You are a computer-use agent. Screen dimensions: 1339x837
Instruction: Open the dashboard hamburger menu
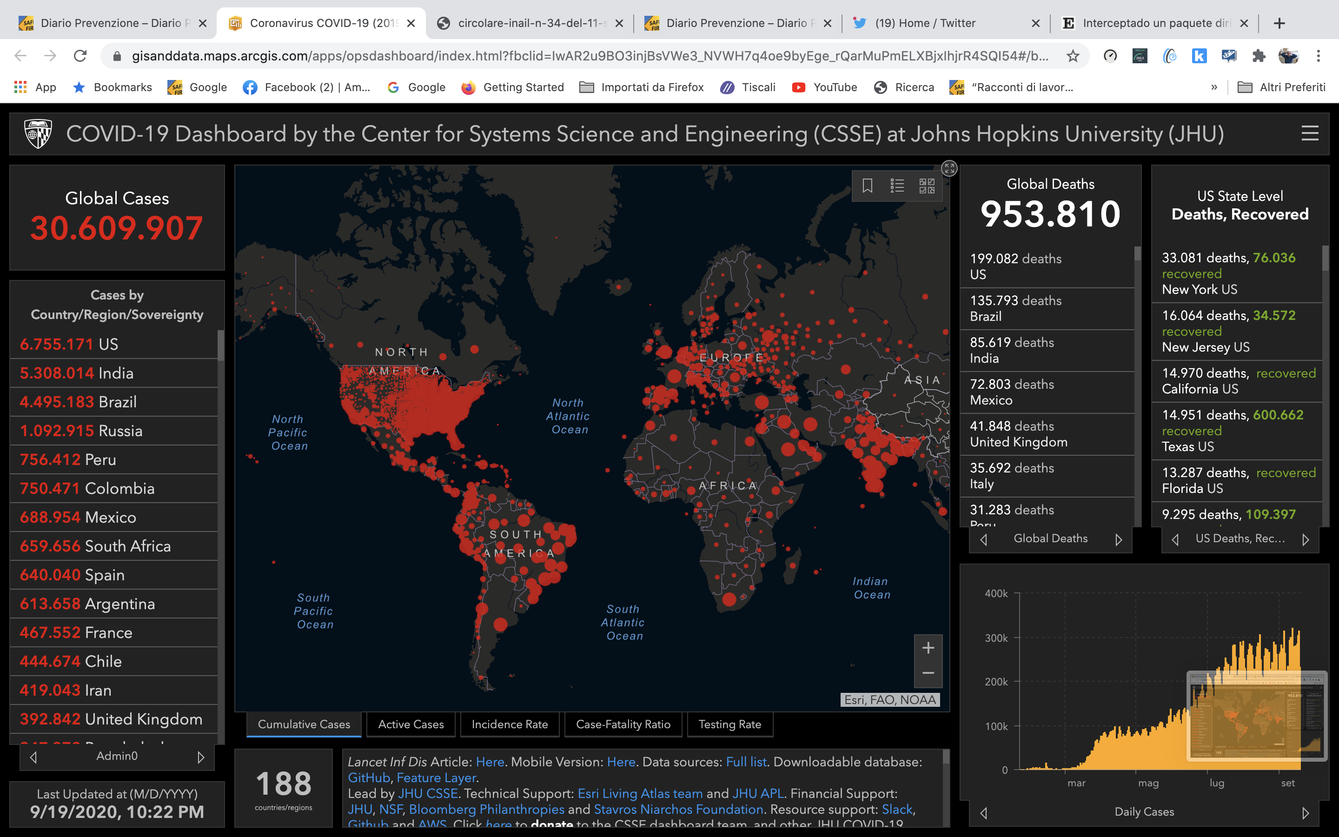click(x=1310, y=133)
